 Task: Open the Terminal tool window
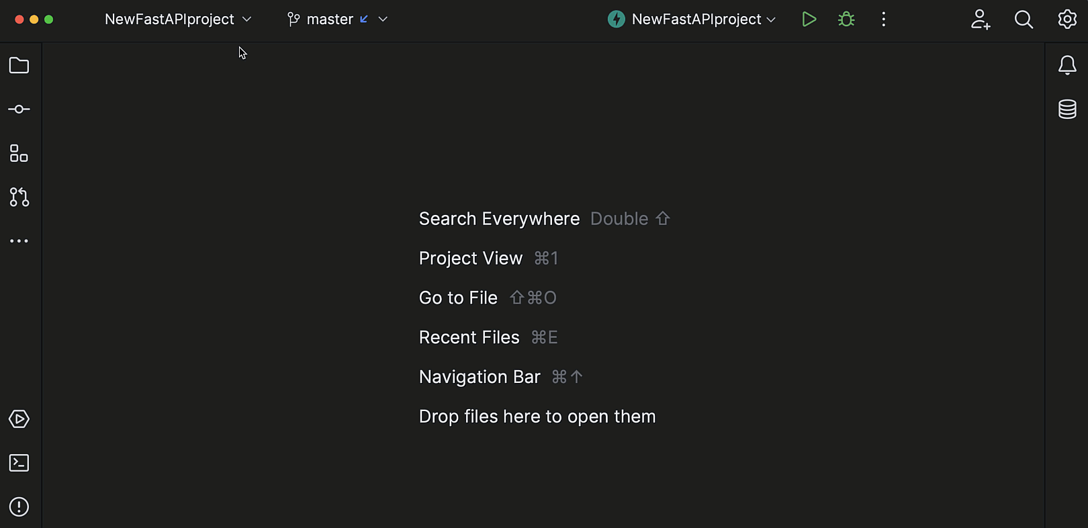click(x=19, y=463)
